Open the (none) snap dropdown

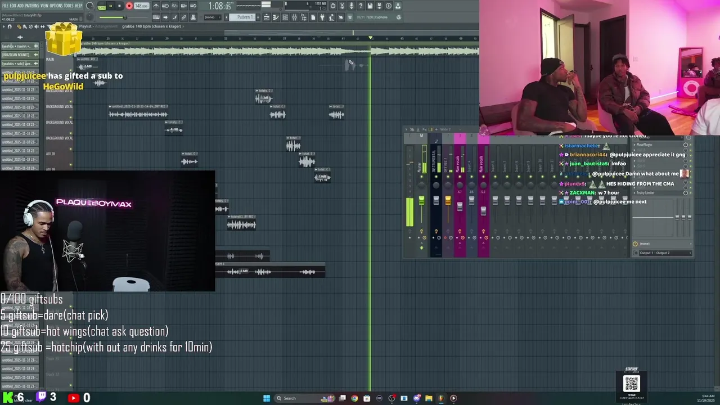(x=213, y=17)
